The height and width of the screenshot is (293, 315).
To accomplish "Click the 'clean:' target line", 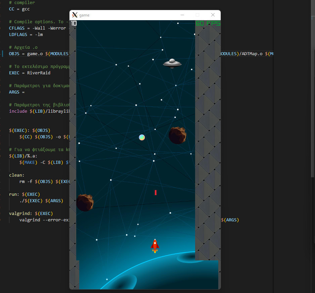I will (x=17, y=175).
